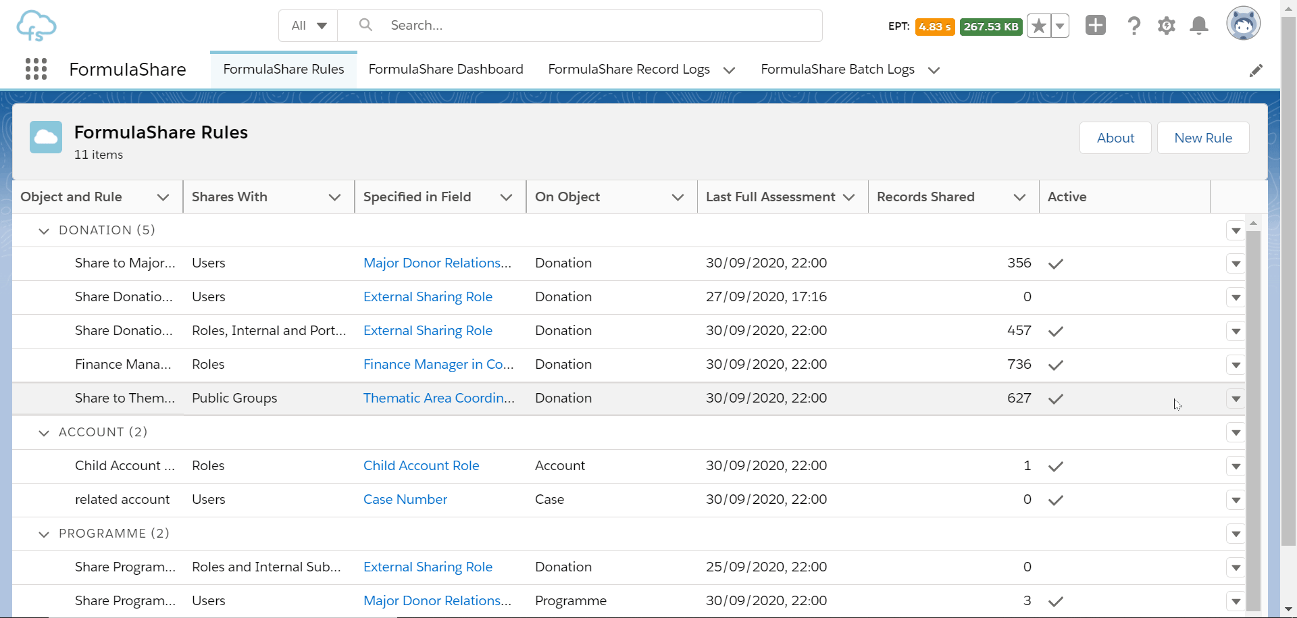Click the global actions plus icon

pos(1095,26)
